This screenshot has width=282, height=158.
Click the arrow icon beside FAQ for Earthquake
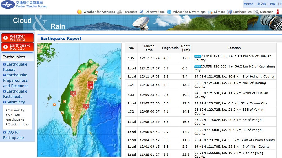tap(5, 132)
